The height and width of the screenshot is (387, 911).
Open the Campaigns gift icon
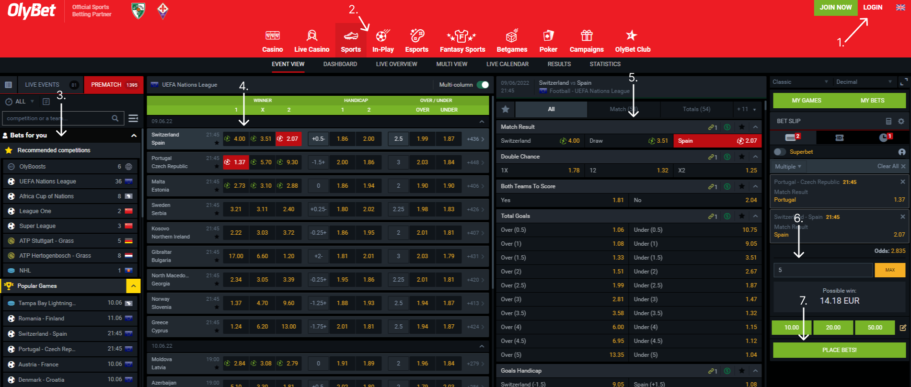[587, 36]
